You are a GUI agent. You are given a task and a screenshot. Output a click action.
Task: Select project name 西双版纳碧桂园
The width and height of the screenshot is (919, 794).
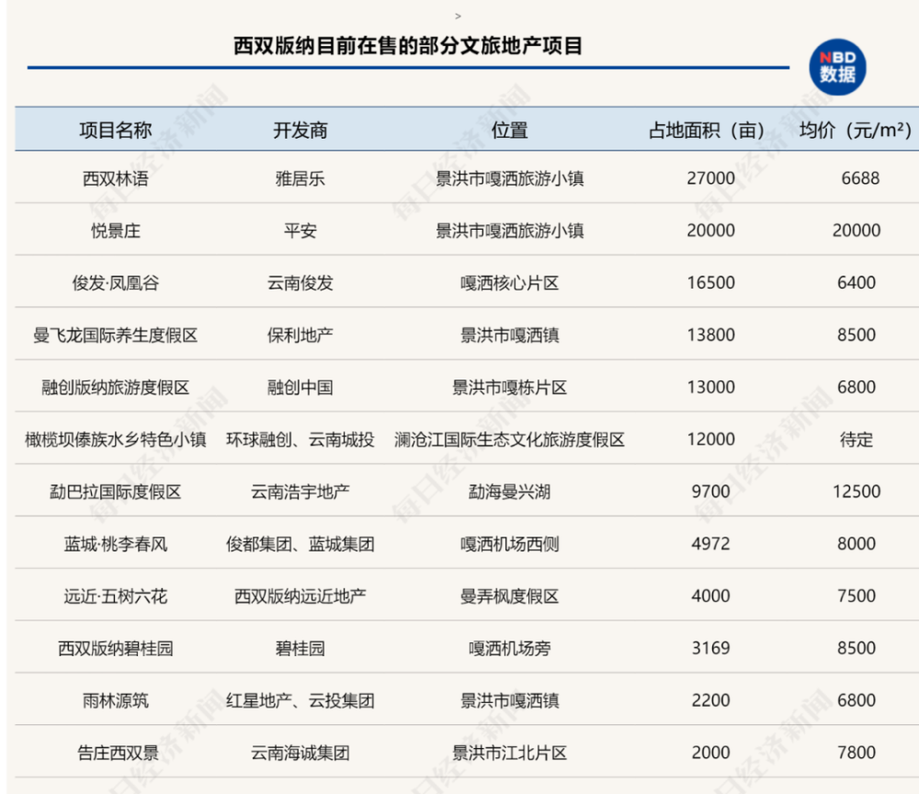[116, 649]
